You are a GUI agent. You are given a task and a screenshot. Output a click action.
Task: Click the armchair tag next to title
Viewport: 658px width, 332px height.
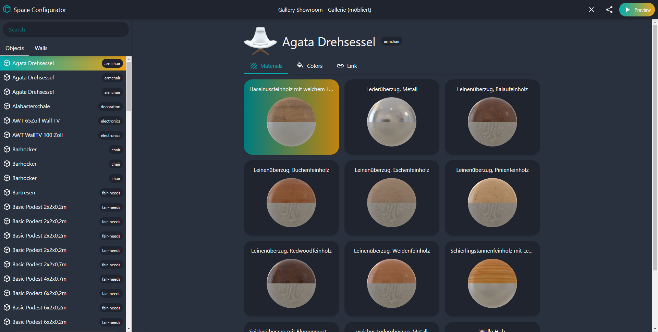392,41
